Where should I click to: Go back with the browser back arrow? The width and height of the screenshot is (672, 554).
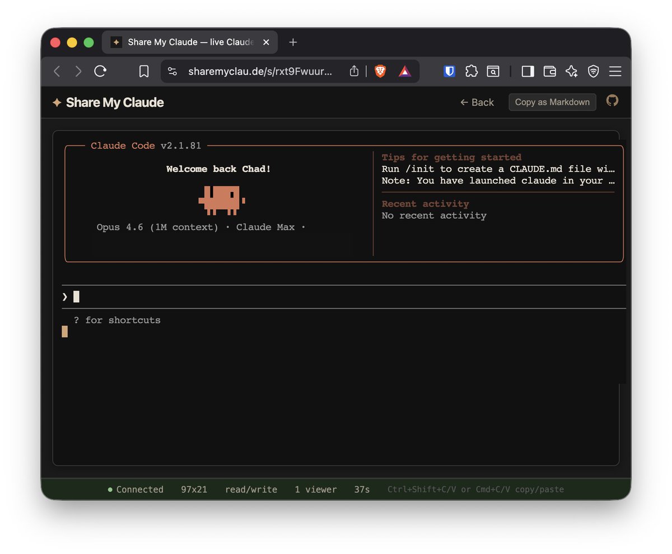pos(57,71)
